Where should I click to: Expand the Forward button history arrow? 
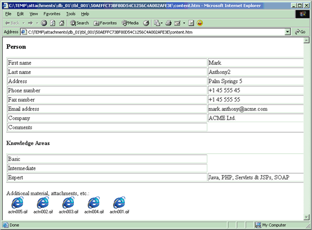point(36,23)
